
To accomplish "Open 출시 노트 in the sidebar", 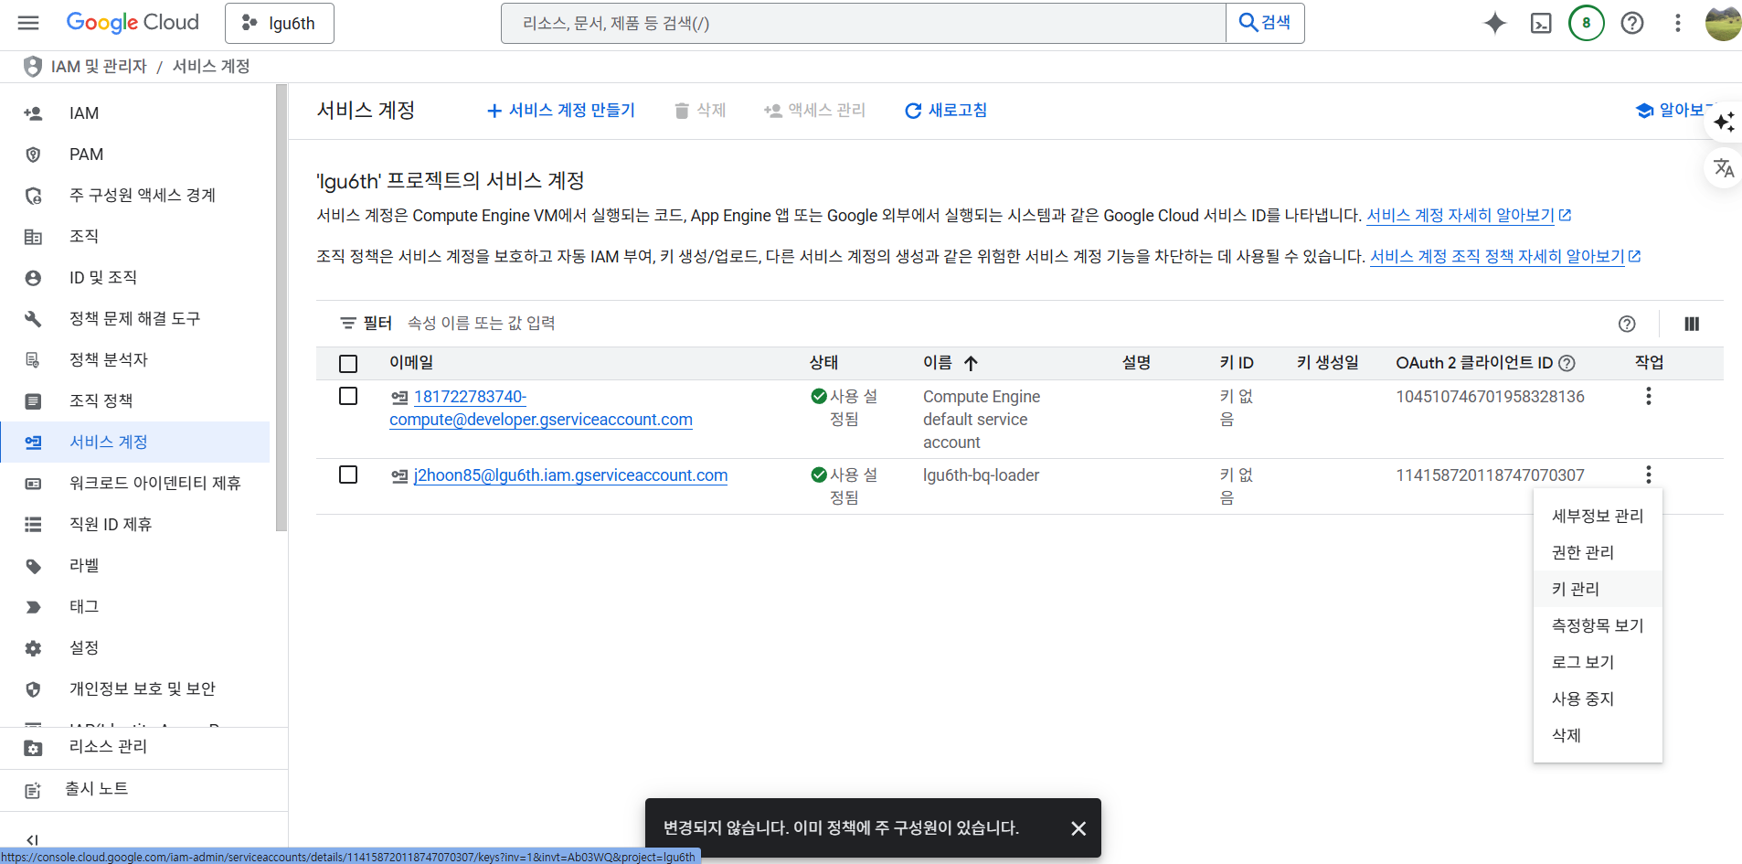I will (x=143, y=789).
